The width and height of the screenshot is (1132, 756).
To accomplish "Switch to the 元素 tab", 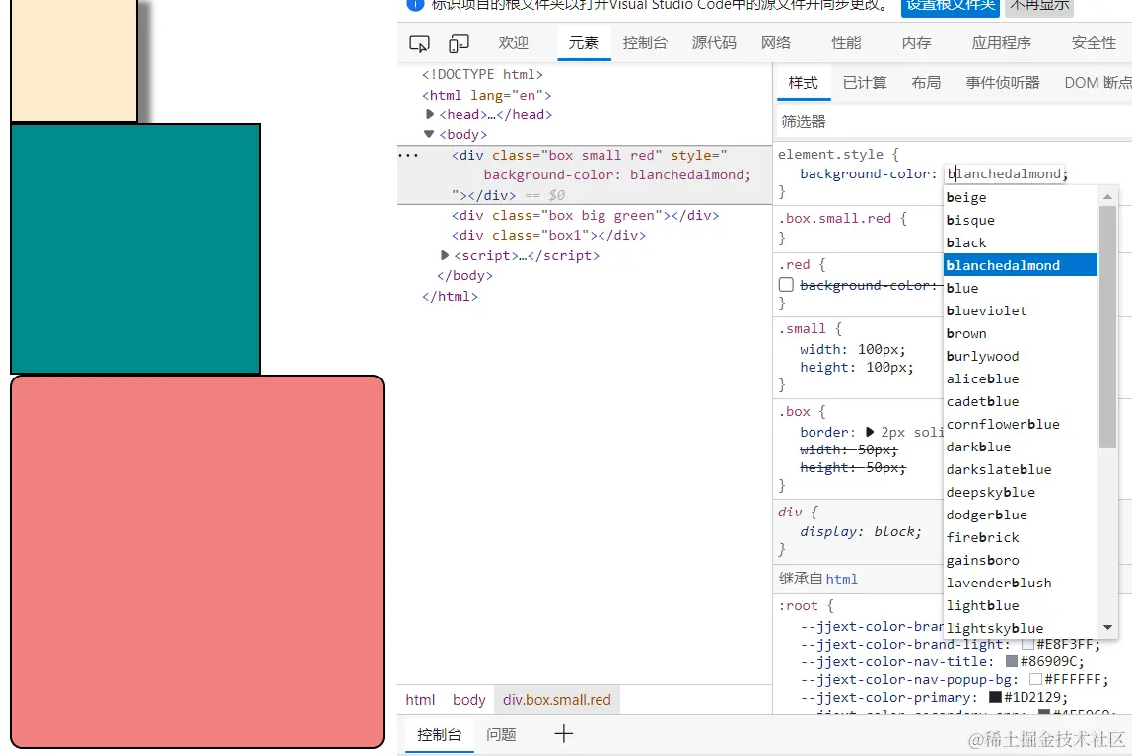I will tap(584, 43).
